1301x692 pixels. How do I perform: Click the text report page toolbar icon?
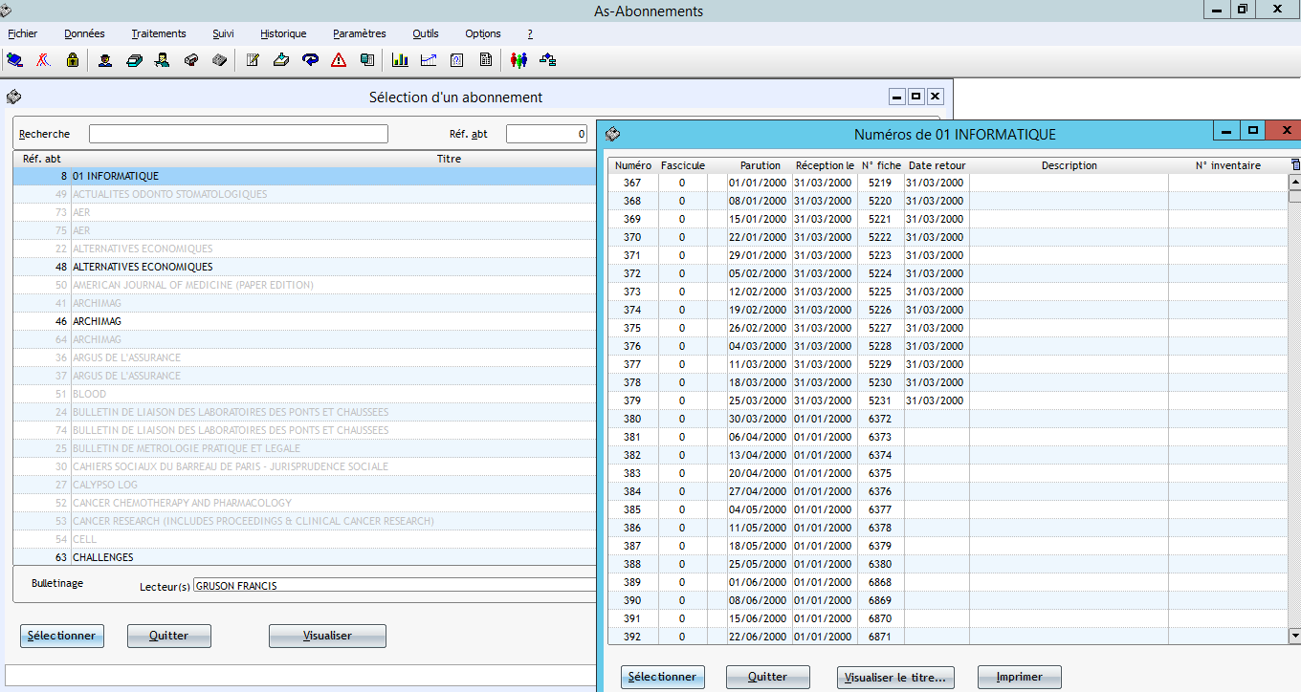486,60
